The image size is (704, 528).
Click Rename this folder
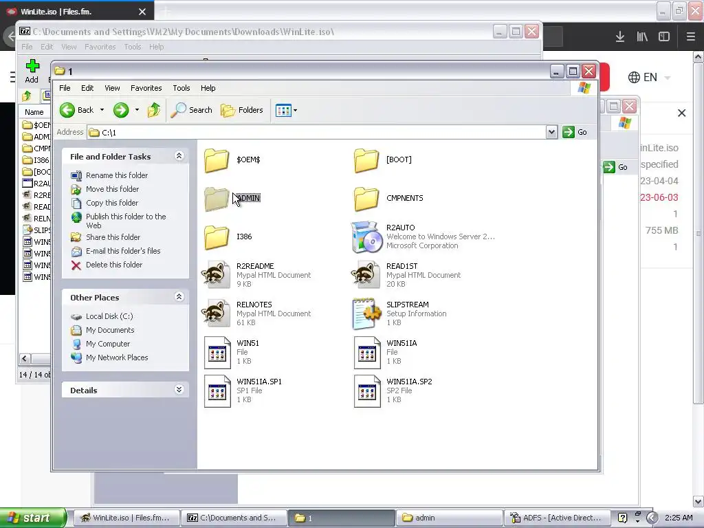117,175
